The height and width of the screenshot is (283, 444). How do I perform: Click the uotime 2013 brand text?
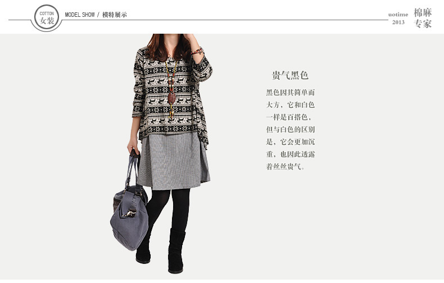[x=398, y=18]
